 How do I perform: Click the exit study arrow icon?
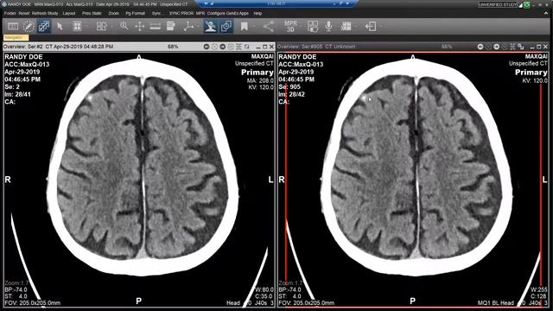click(x=371, y=27)
